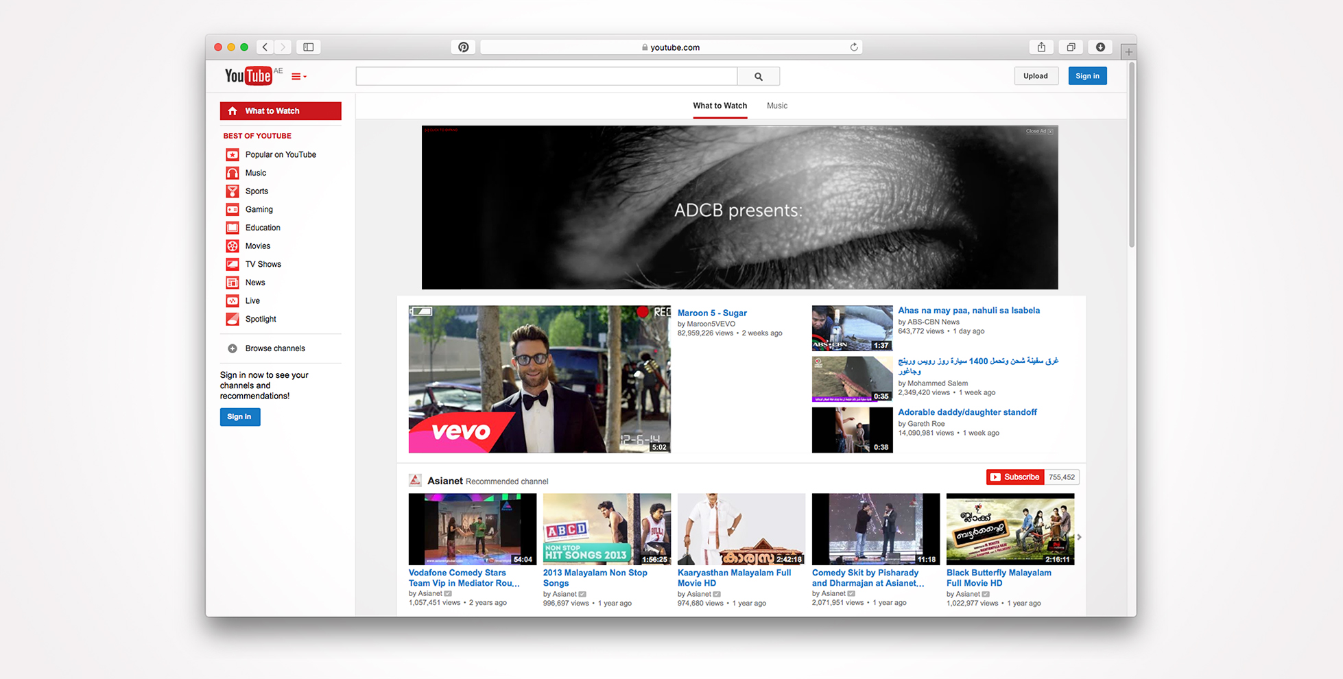Click the search magnifier button
Viewport: 1343px width, 679px height.
(x=759, y=76)
